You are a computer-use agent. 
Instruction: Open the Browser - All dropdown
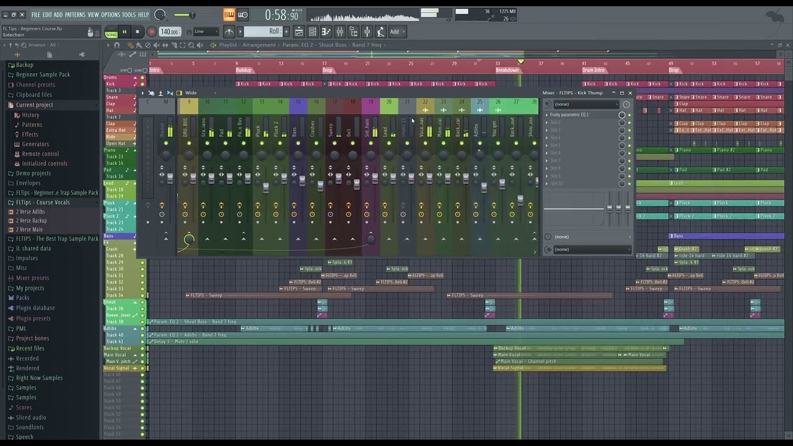[42, 45]
